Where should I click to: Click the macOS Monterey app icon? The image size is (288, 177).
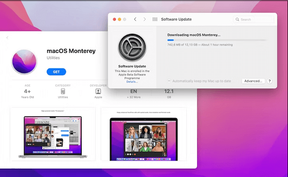coord(24,61)
